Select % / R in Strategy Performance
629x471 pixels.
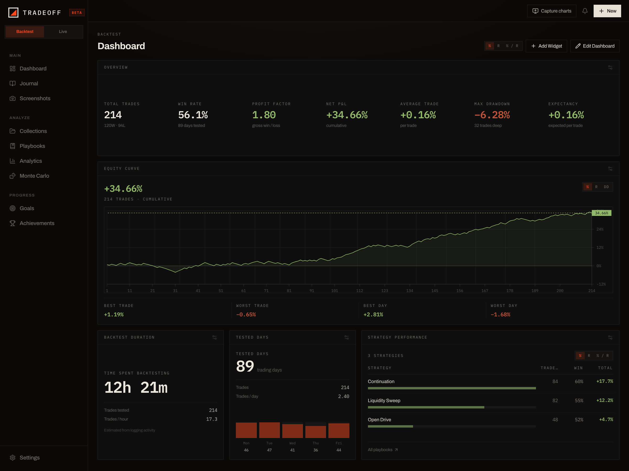click(x=603, y=356)
